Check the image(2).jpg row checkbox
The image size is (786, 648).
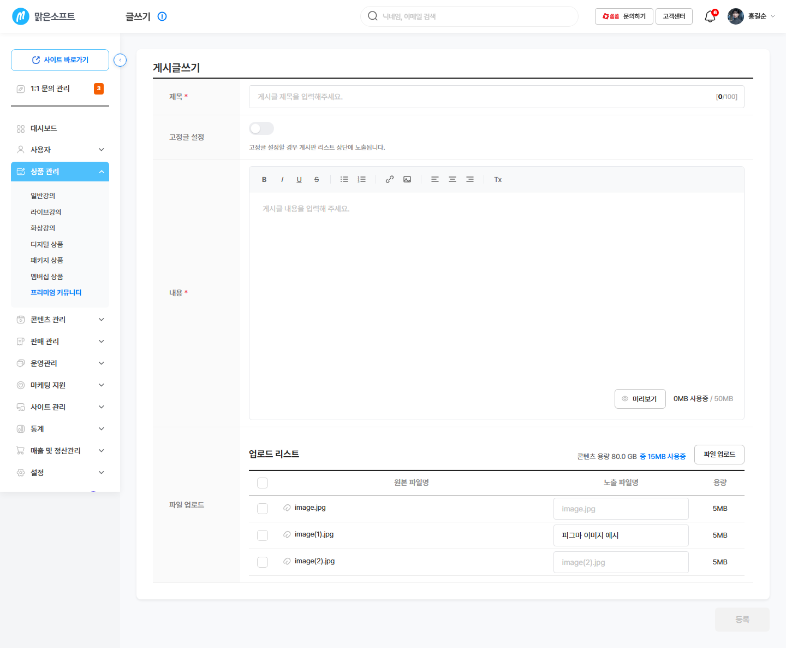(x=263, y=562)
